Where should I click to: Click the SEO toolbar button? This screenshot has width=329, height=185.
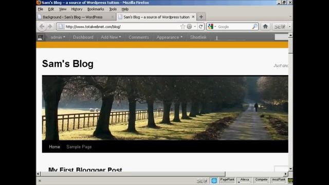[280, 26]
